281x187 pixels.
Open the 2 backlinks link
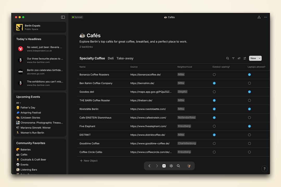86,47
